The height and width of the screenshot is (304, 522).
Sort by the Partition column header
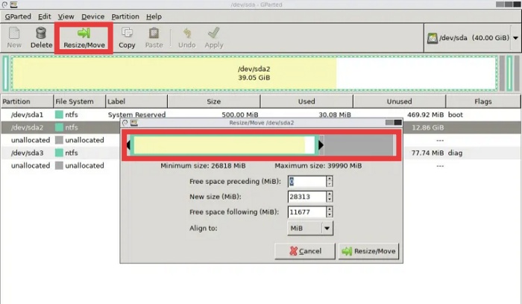click(27, 101)
